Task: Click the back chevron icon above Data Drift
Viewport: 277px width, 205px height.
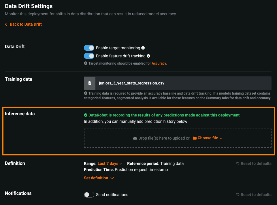Action: 6,25
